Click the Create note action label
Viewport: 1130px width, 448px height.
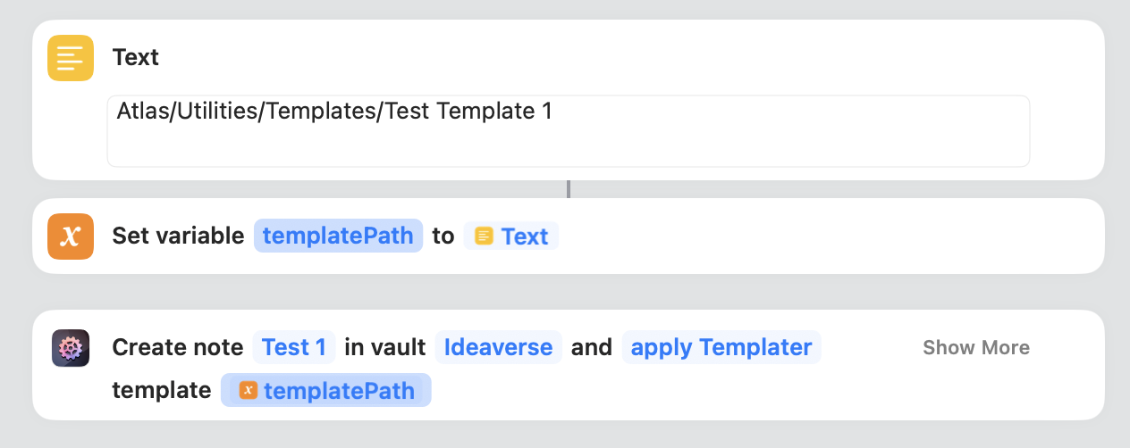pyautogui.click(x=177, y=347)
